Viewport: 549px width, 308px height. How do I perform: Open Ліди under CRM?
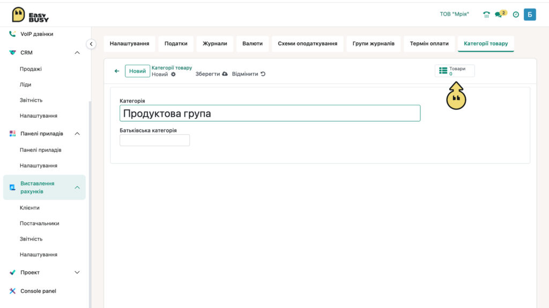tap(26, 84)
